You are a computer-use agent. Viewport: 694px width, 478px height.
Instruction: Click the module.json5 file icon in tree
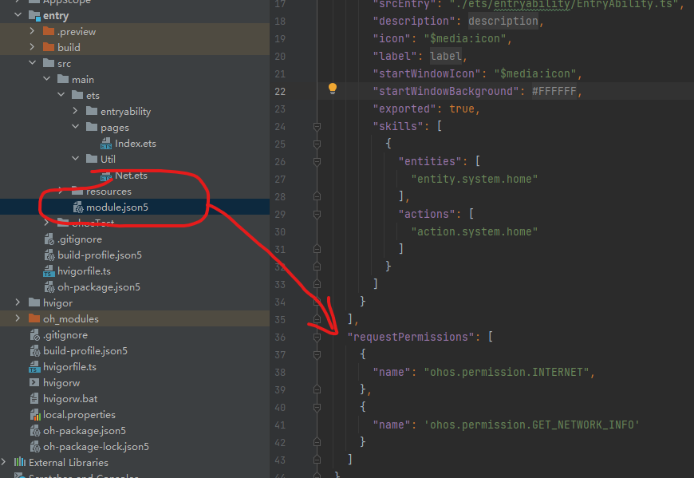click(78, 207)
